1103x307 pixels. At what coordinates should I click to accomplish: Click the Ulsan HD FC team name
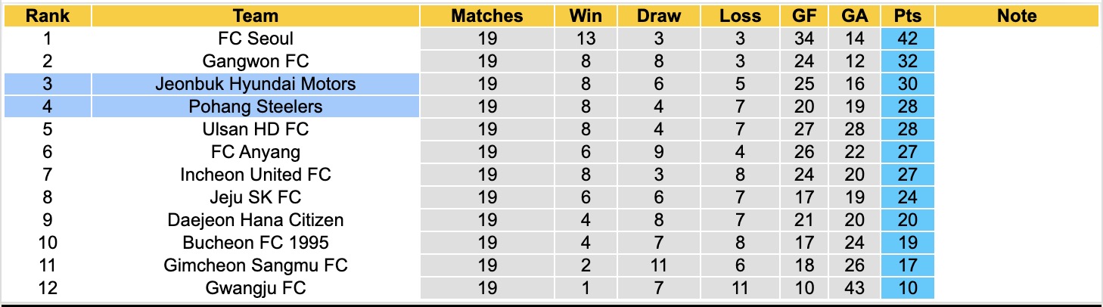pyautogui.click(x=256, y=129)
